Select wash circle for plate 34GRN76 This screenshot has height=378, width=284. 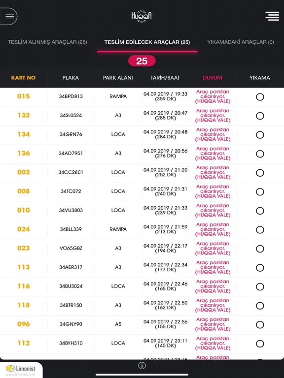coord(260,135)
